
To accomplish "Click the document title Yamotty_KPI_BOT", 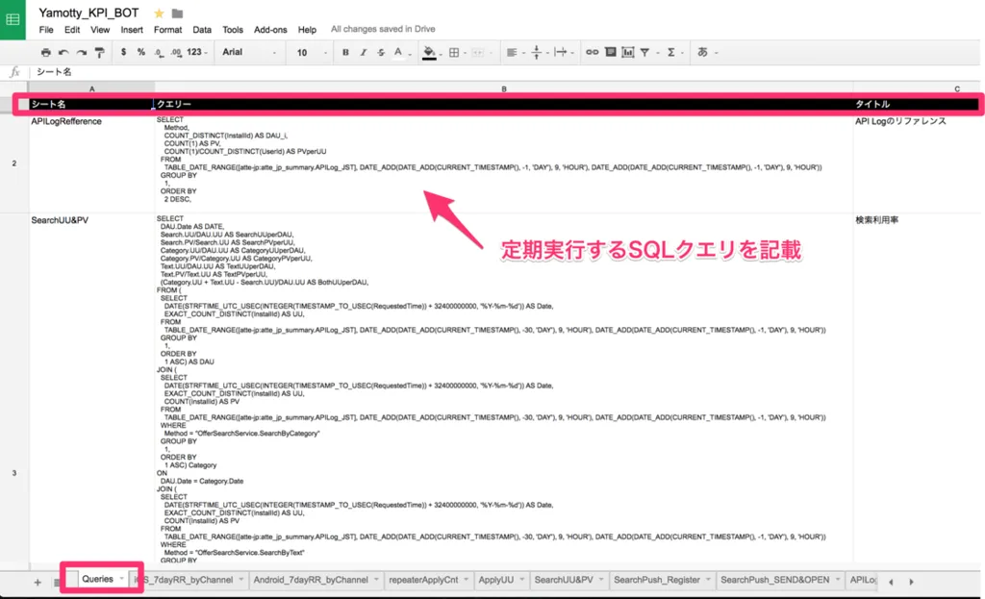I will pos(90,13).
